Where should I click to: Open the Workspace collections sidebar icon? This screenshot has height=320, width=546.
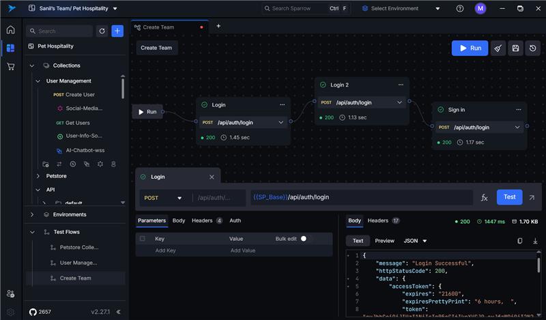pyautogui.click(x=10, y=48)
